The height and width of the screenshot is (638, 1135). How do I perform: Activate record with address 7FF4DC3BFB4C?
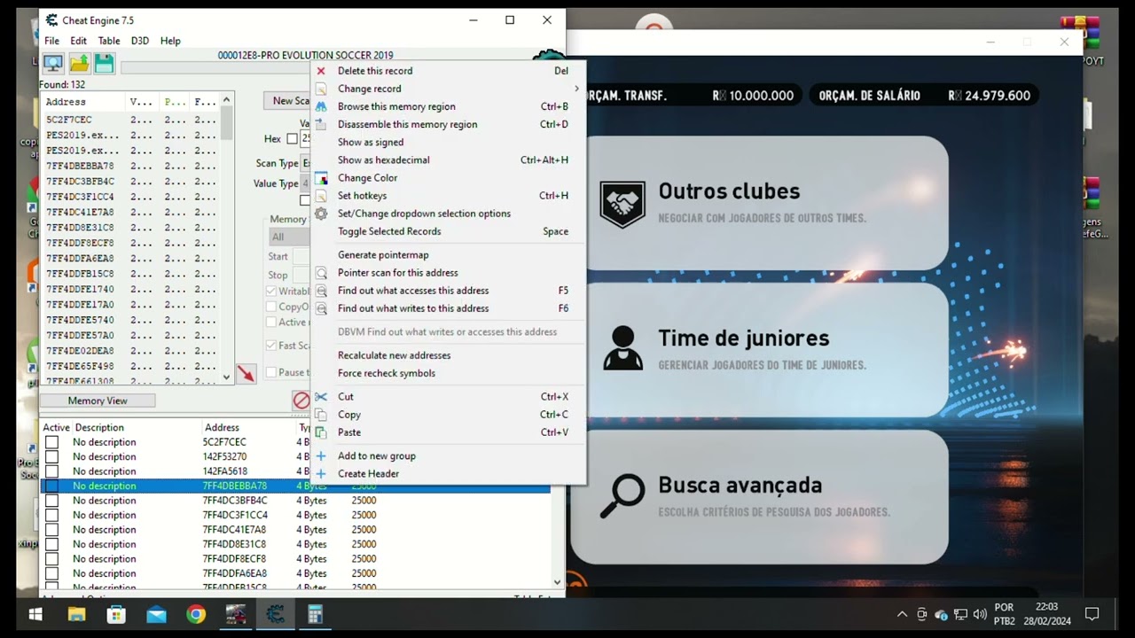[51, 501]
